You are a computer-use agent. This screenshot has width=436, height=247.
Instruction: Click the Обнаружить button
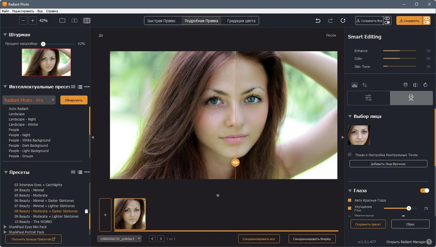tap(74, 100)
